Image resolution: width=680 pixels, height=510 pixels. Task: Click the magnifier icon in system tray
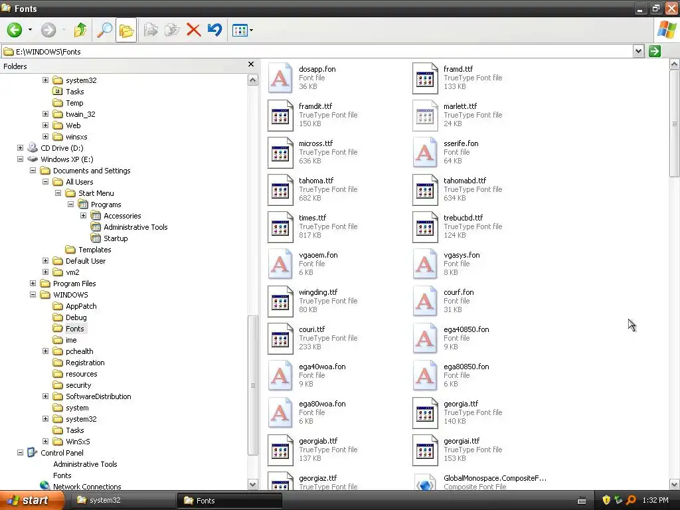coord(631,501)
